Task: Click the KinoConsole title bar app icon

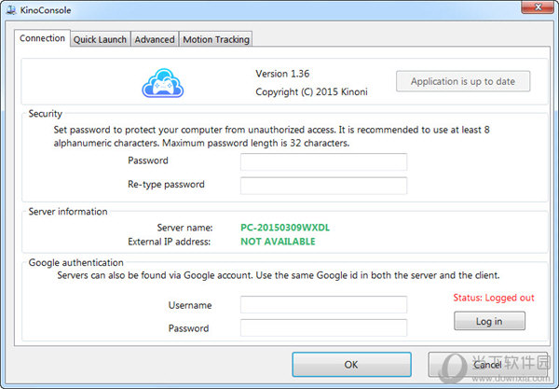Action: coord(11,9)
